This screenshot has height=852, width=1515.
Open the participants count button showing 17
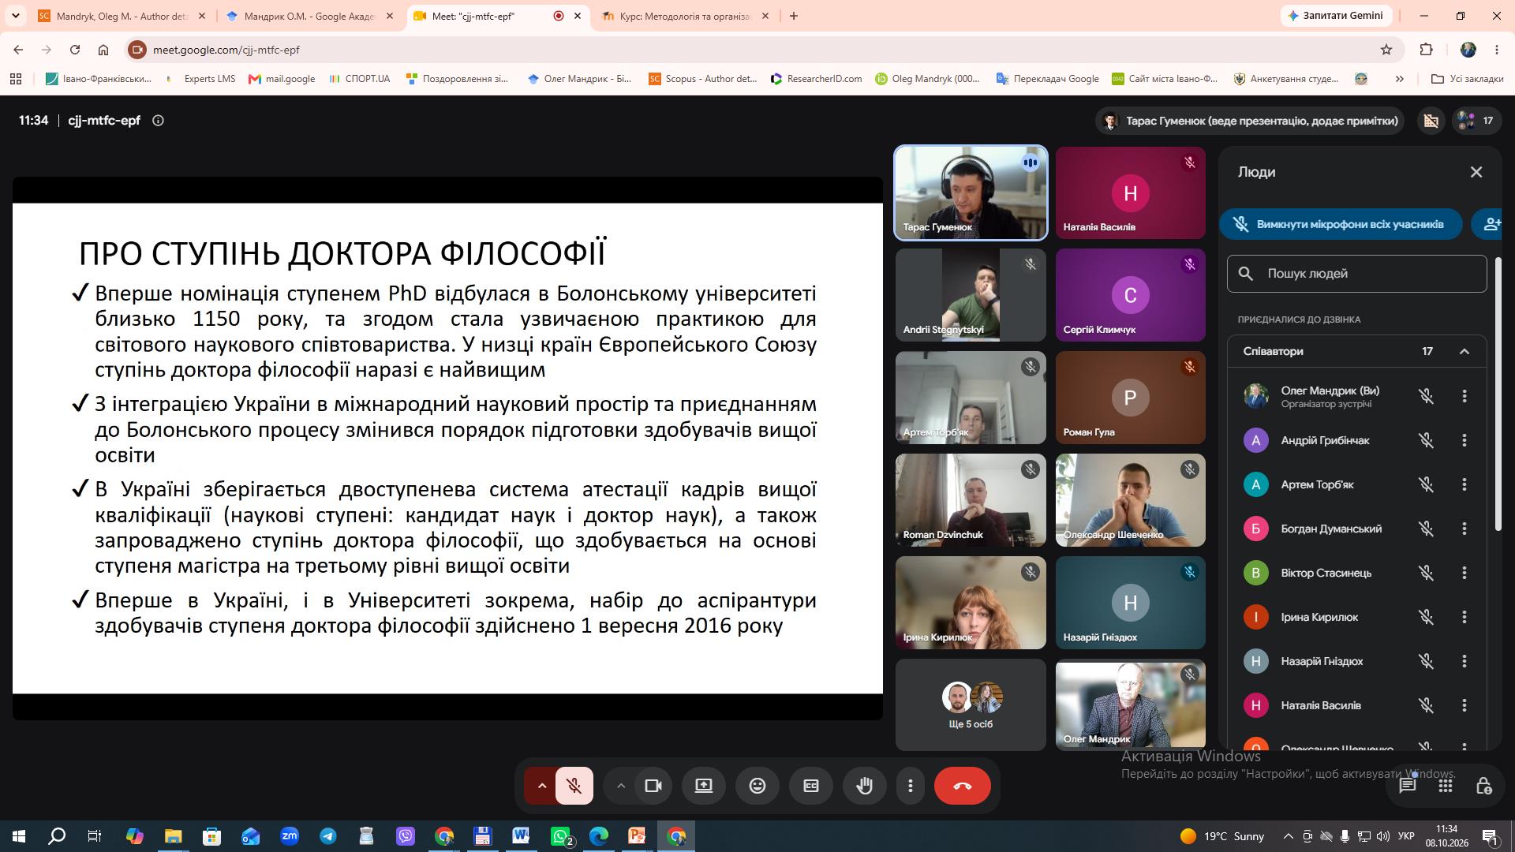(x=1476, y=121)
